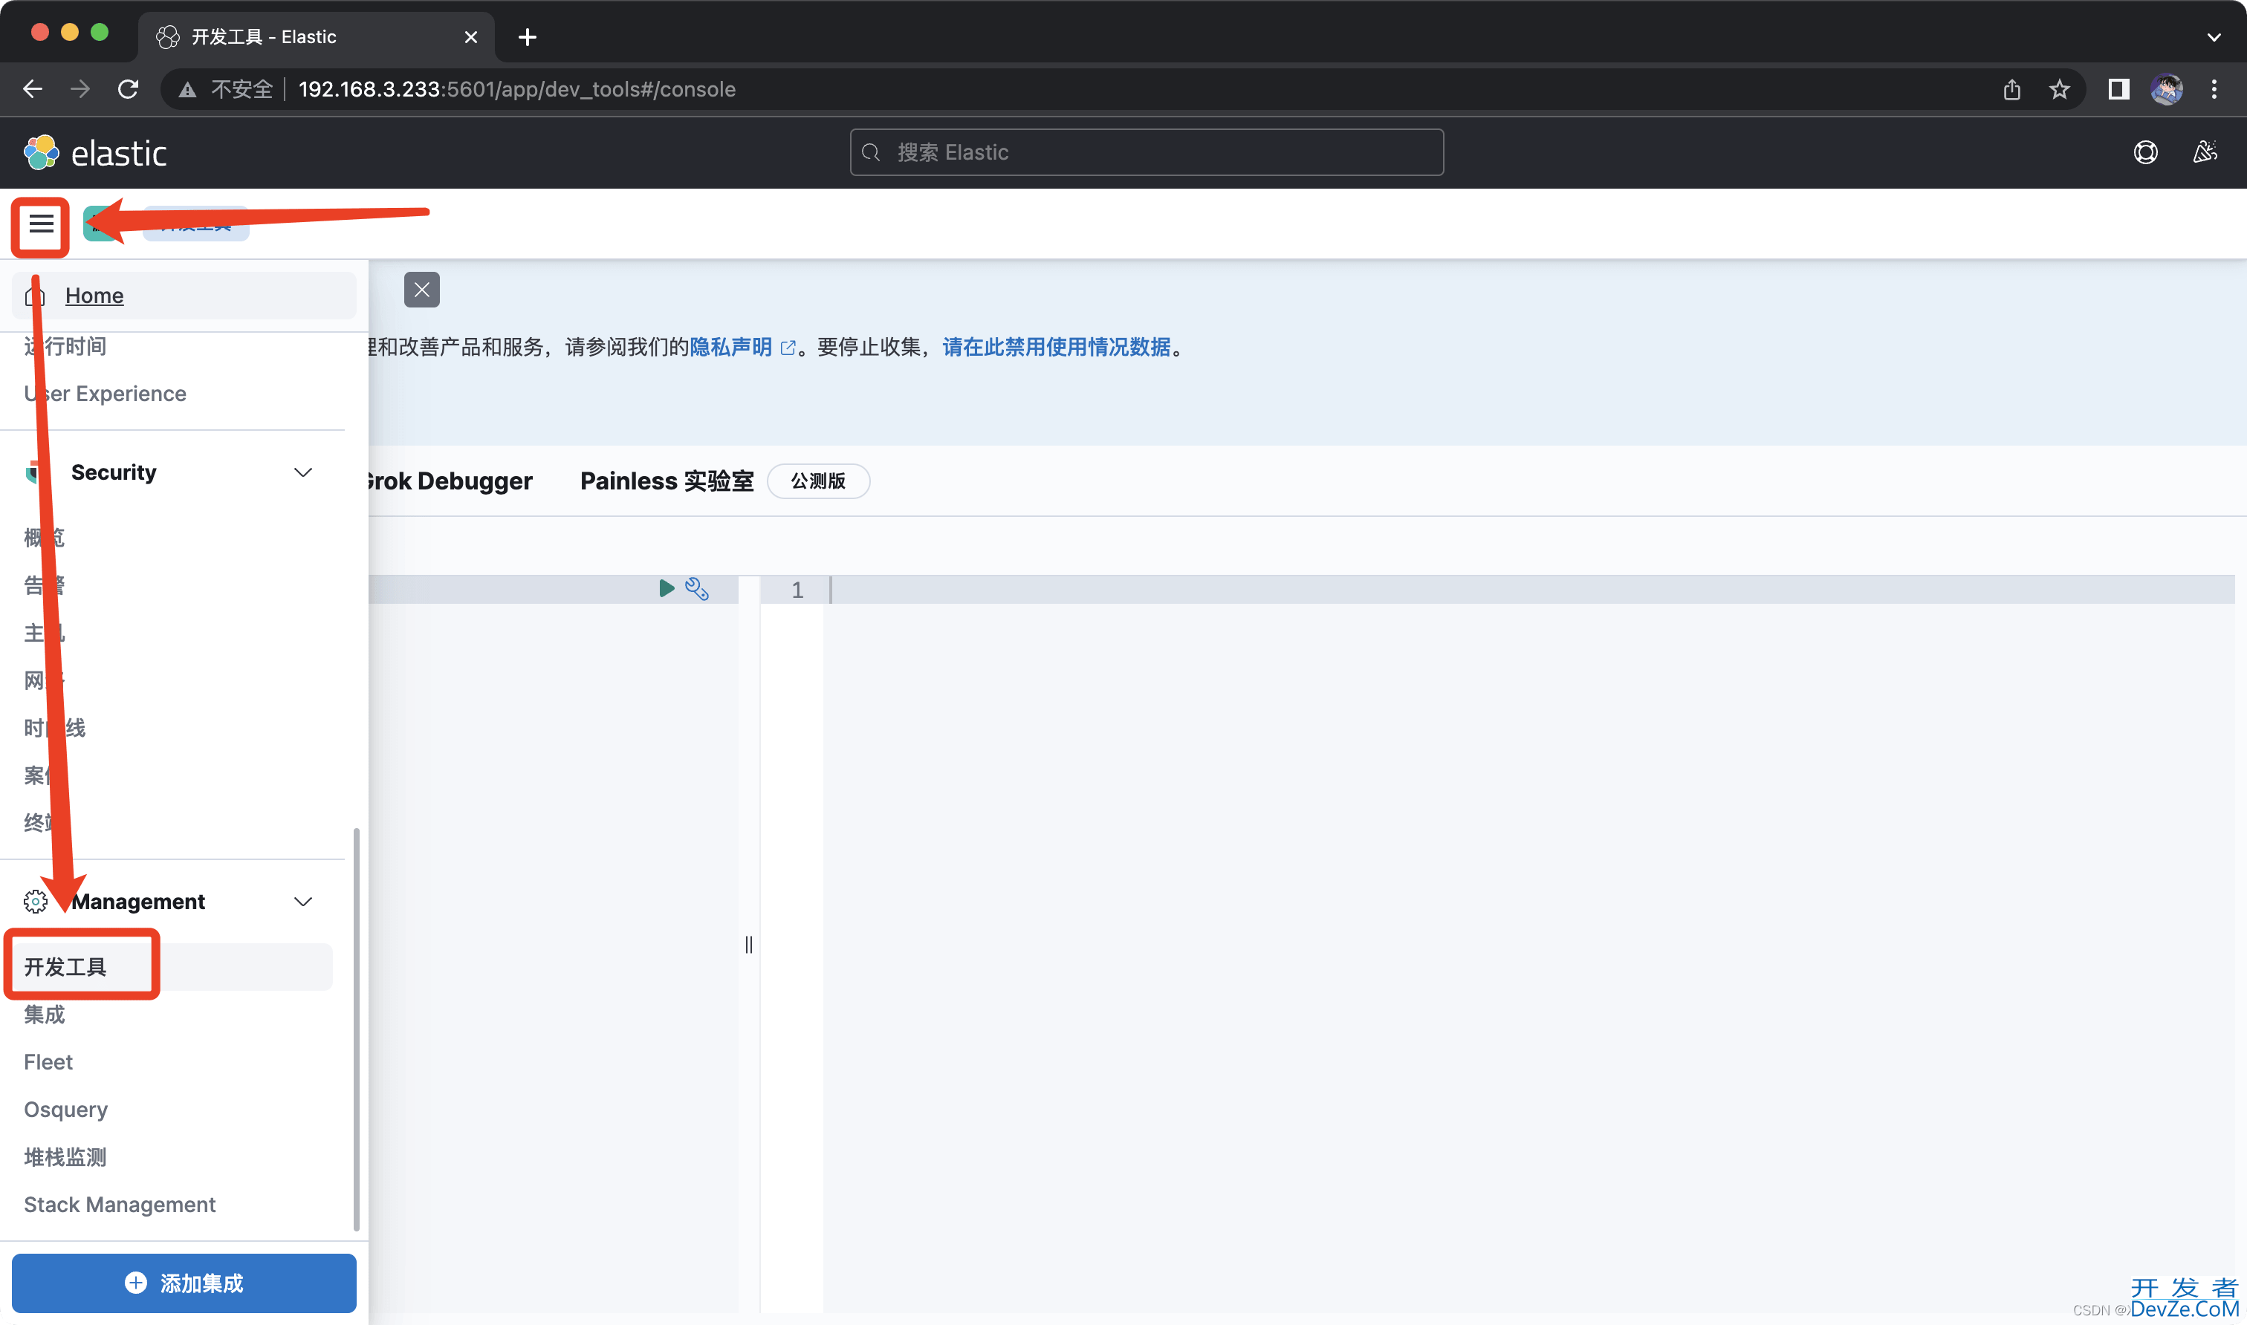Open 集成 in the Management section

pyautogui.click(x=45, y=1015)
